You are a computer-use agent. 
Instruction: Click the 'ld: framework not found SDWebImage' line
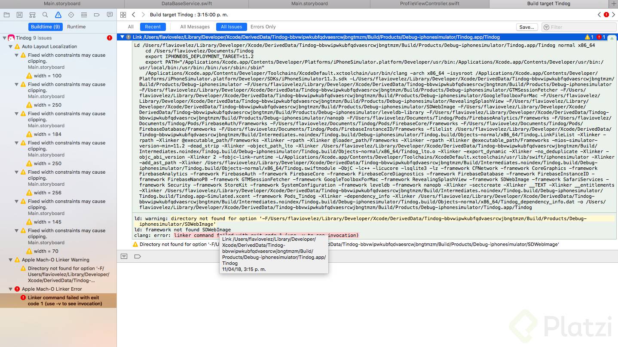tap(182, 230)
